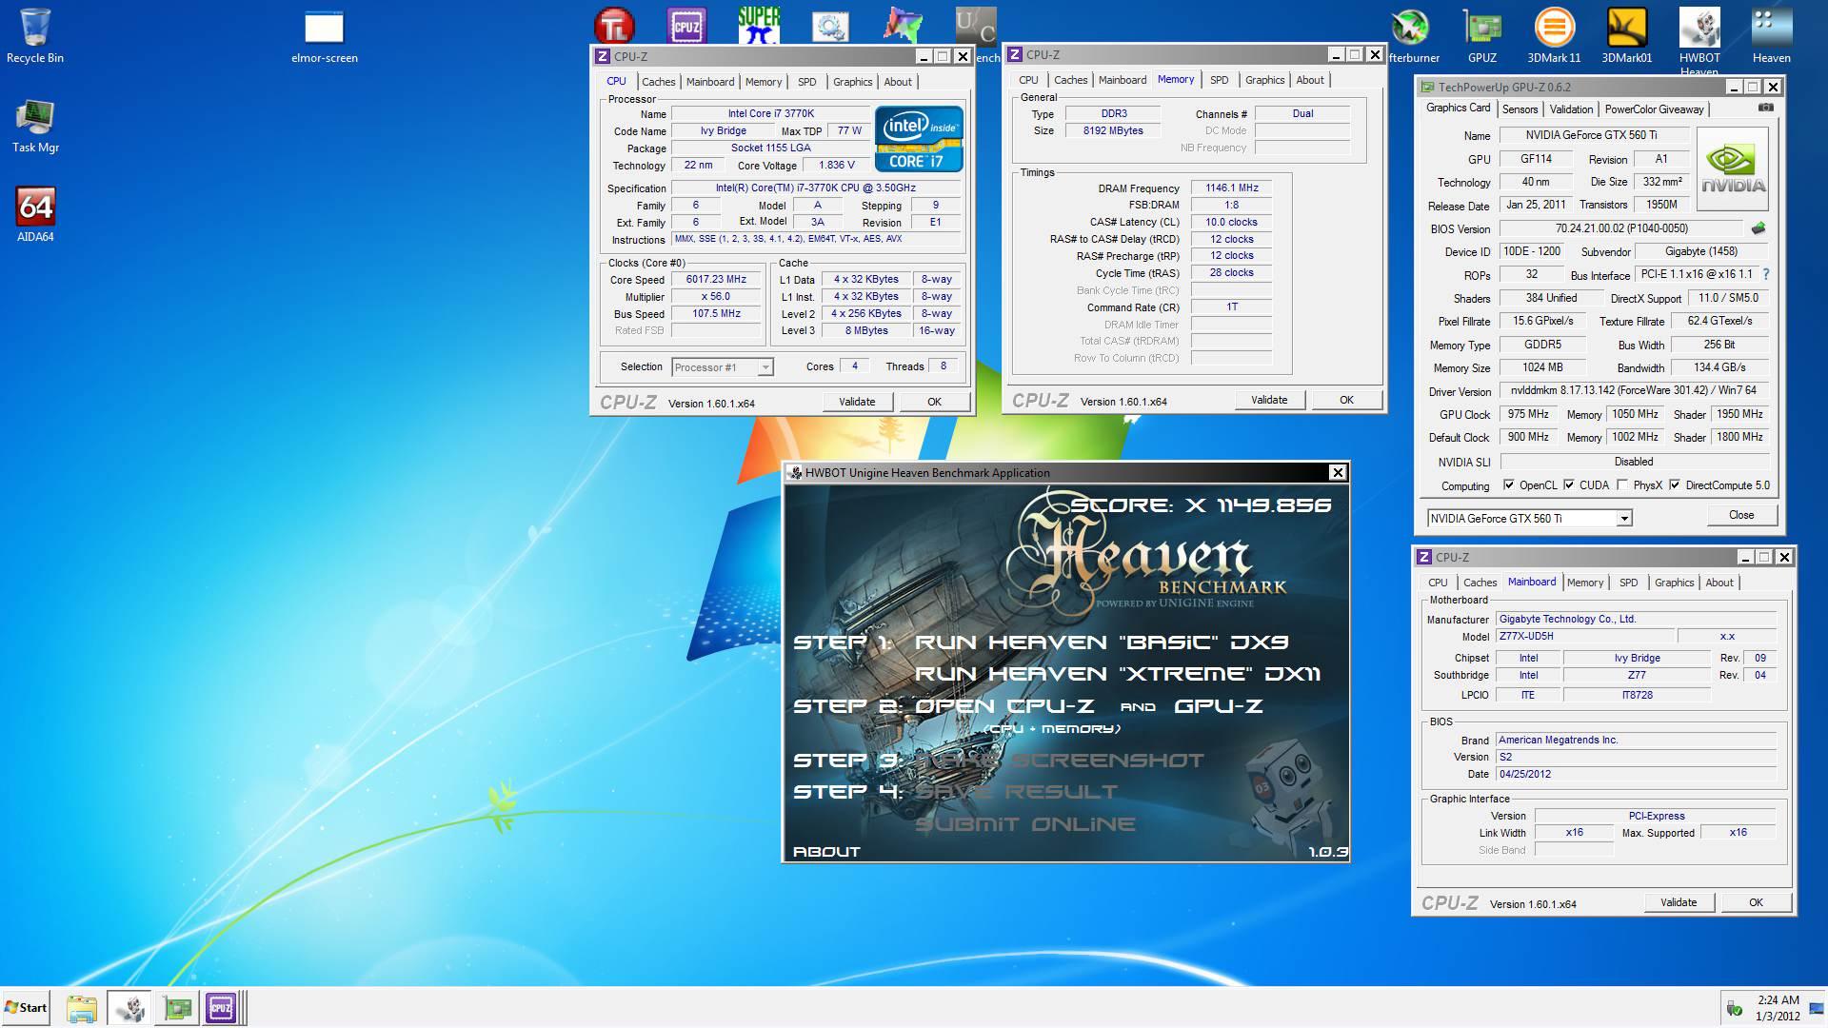The height and width of the screenshot is (1028, 1828).
Task: Click the Intel Core i7 logo
Action: point(919,139)
